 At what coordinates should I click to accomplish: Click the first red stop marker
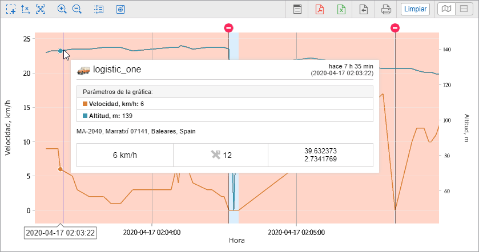(228, 27)
